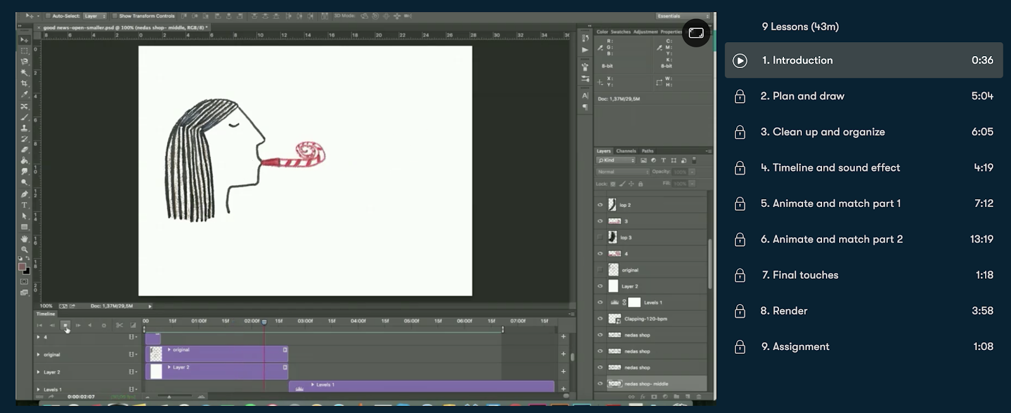
Task: Step to the previous frame
Action: pyautogui.click(x=52, y=325)
